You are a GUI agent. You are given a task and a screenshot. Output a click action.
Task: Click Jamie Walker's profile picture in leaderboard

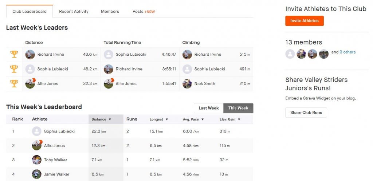point(36,174)
